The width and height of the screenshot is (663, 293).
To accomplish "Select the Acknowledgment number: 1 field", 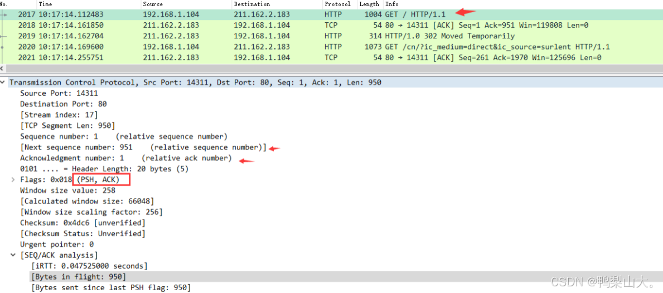I will (x=126, y=158).
